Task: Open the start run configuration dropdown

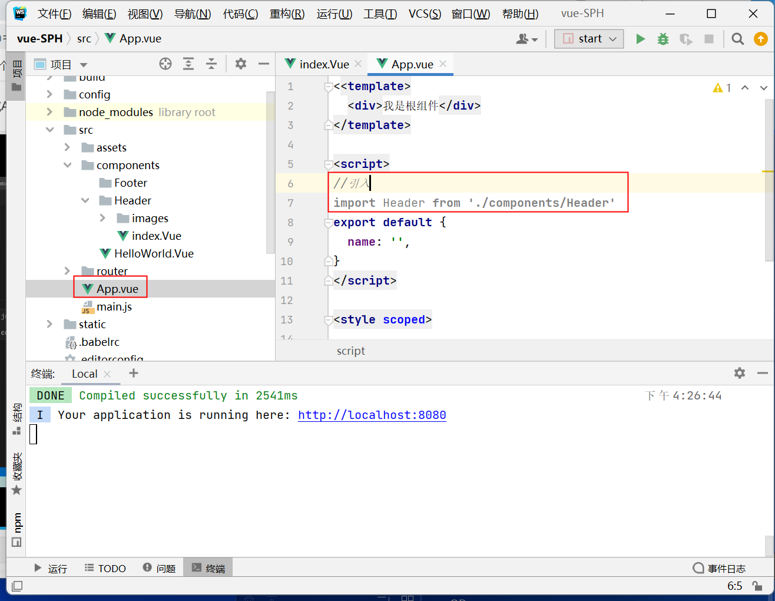Action: 589,39
